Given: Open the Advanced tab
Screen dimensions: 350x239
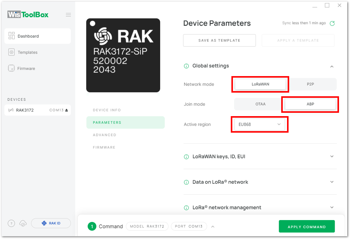Looking at the screenshot, I should pyautogui.click(x=105, y=135).
